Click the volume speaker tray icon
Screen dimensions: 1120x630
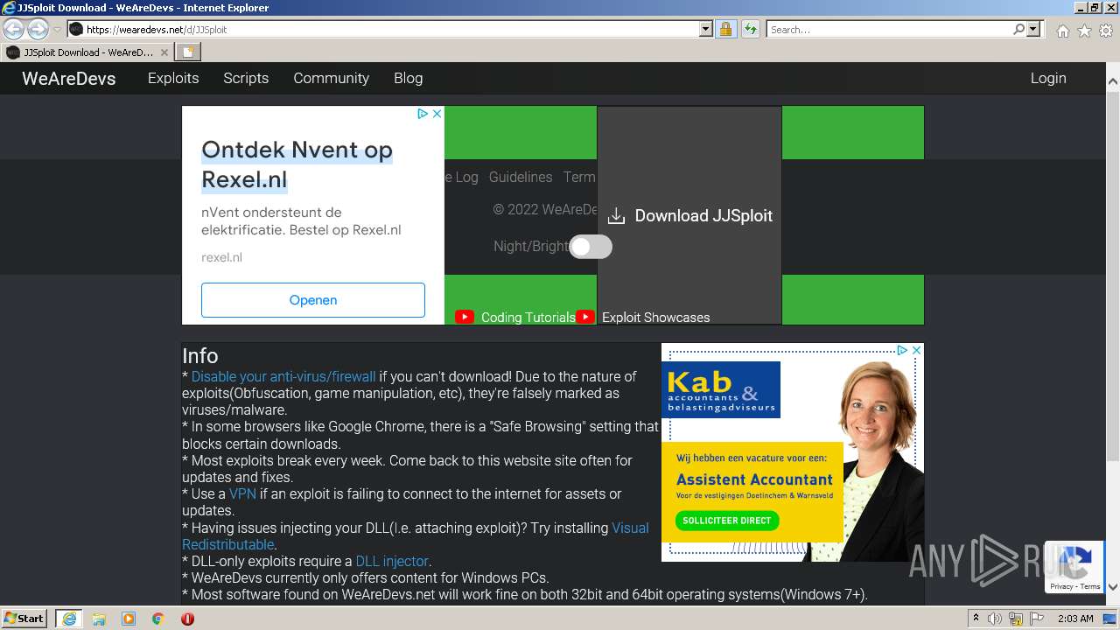[x=996, y=619]
